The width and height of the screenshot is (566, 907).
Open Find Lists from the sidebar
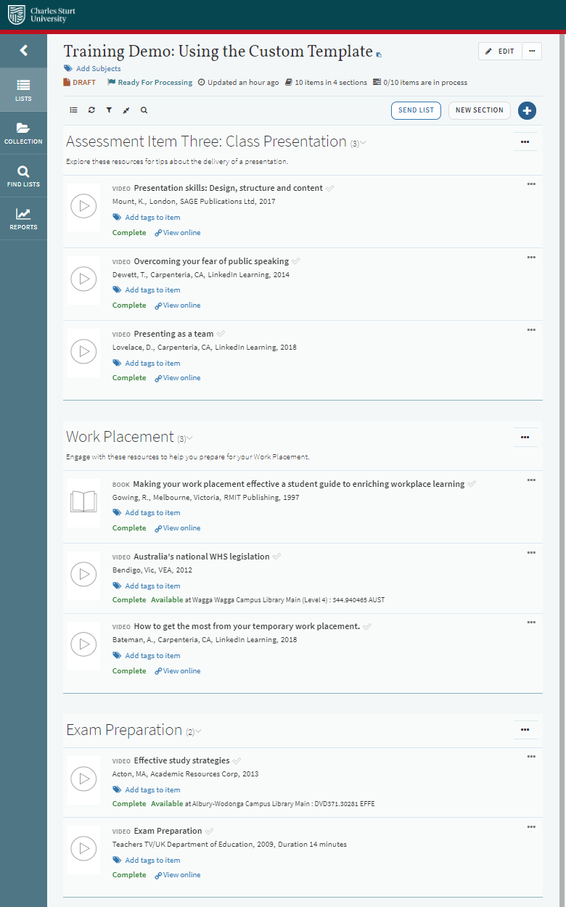(x=23, y=174)
